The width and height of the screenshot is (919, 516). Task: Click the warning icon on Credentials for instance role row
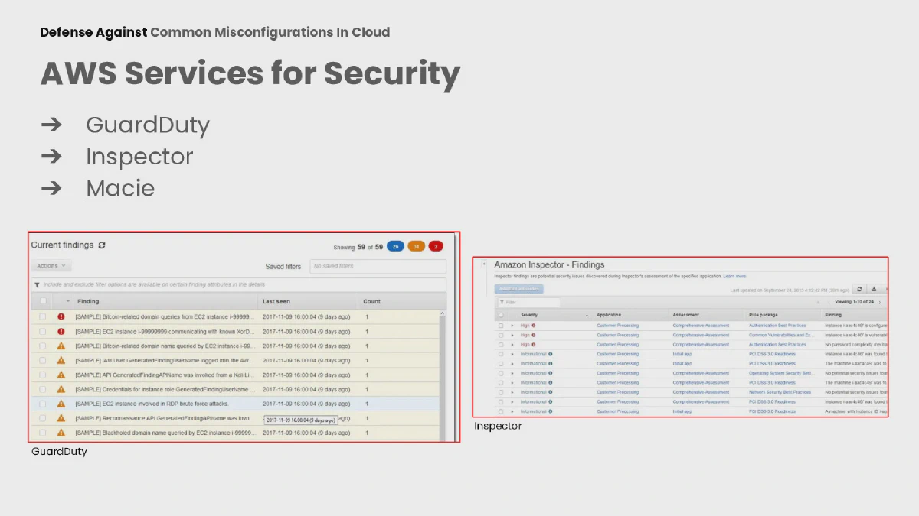[61, 389]
